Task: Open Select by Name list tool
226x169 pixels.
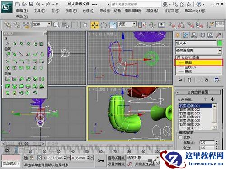Action: coord(66,25)
